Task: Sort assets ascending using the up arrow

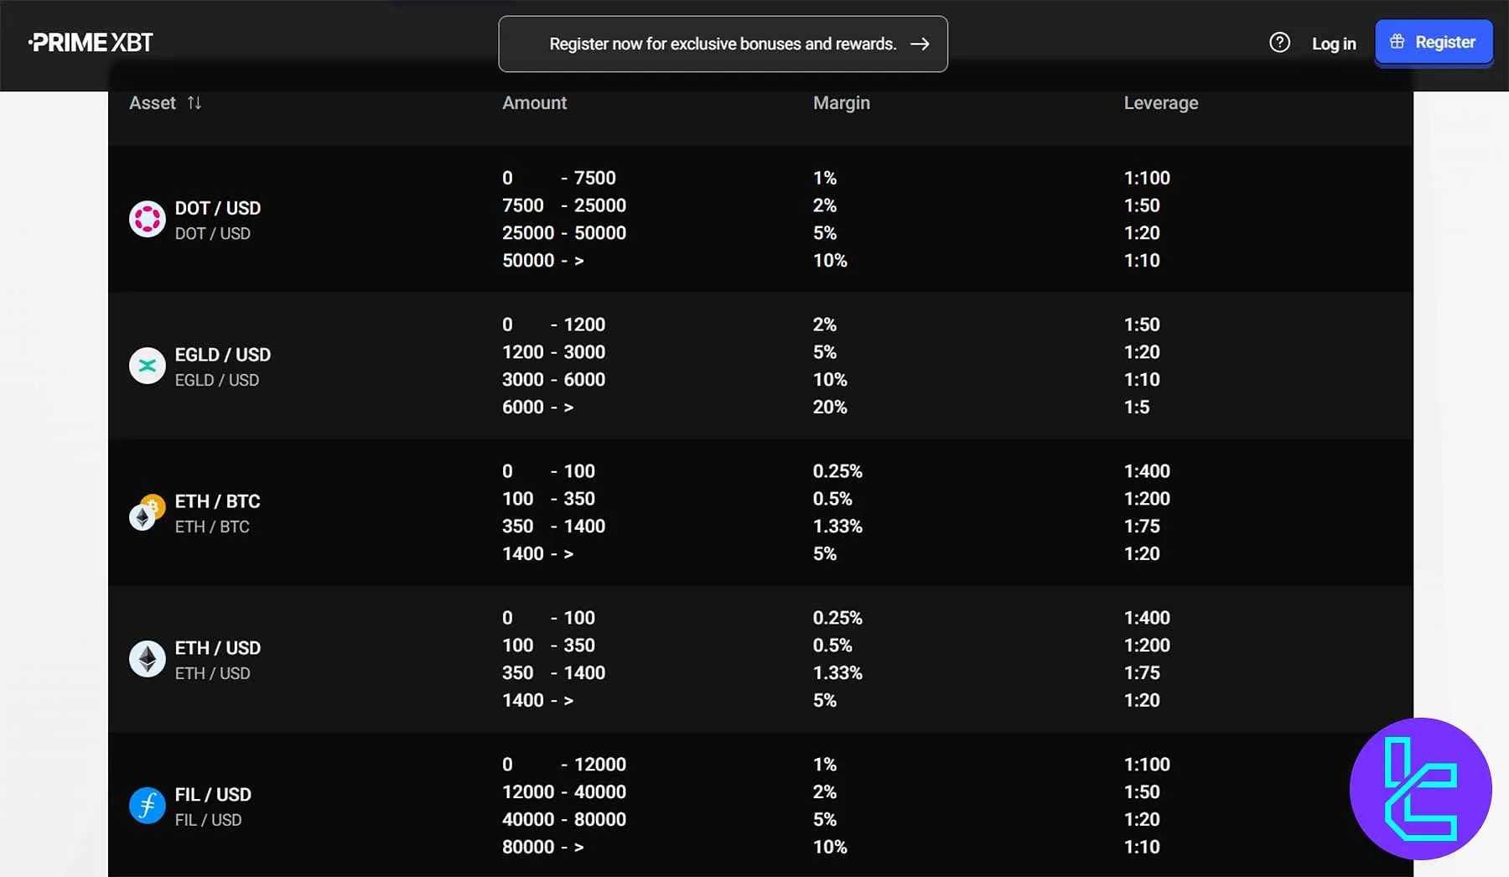Action: [x=190, y=102]
